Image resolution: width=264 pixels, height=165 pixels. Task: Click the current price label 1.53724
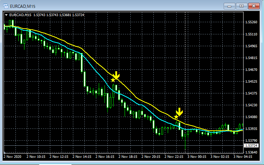251,146
